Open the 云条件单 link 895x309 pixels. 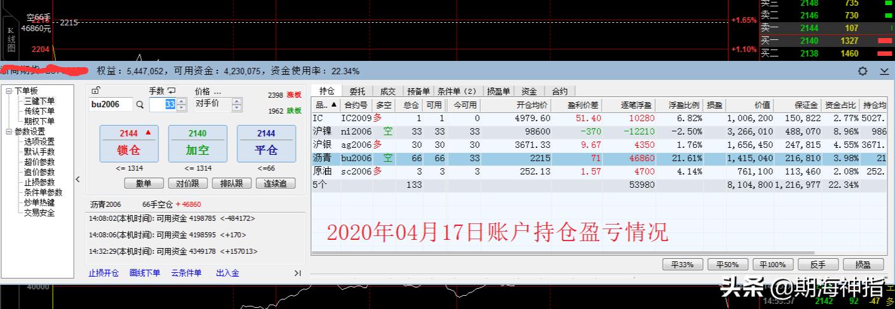pos(186,273)
